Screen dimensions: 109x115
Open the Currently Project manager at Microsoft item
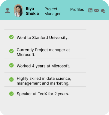[x=45, y=51]
